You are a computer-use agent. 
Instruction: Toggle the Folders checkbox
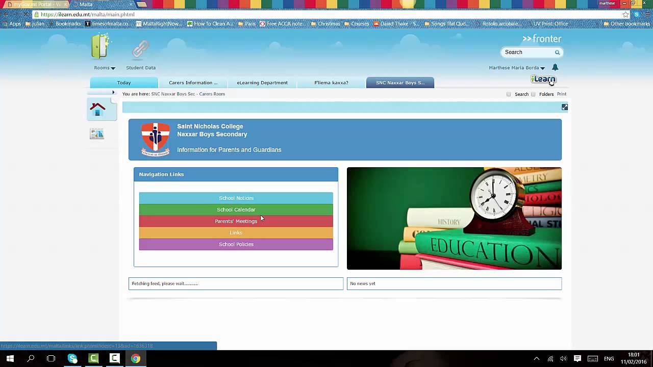tap(533, 94)
